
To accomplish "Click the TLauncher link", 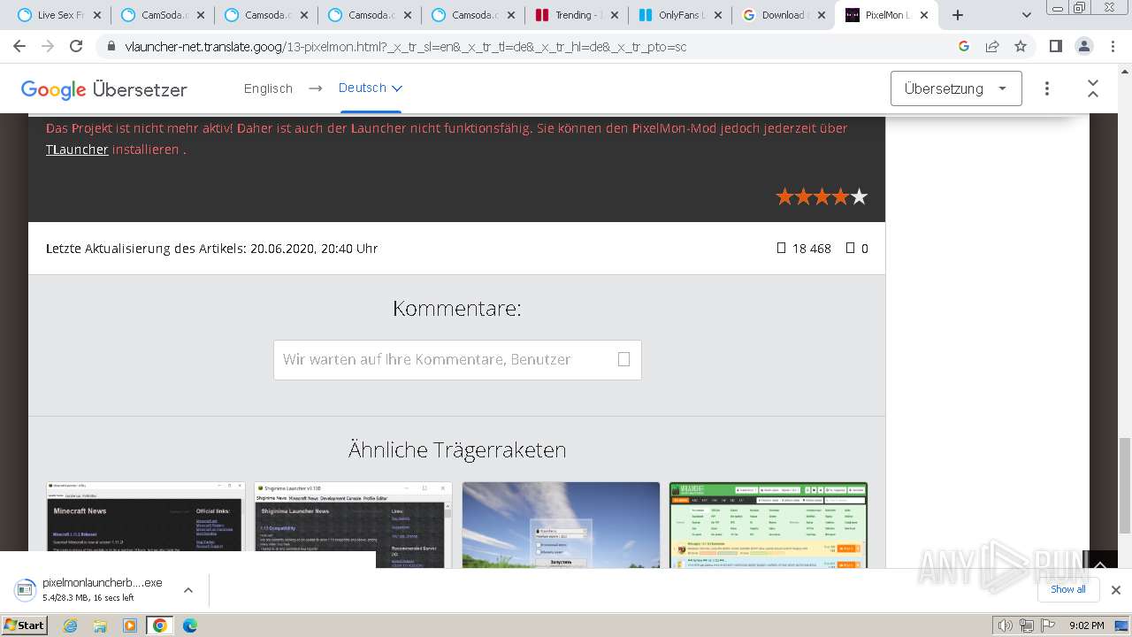I will [77, 150].
